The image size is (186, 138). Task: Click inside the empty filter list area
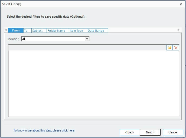pyautogui.click(x=94, y=84)
